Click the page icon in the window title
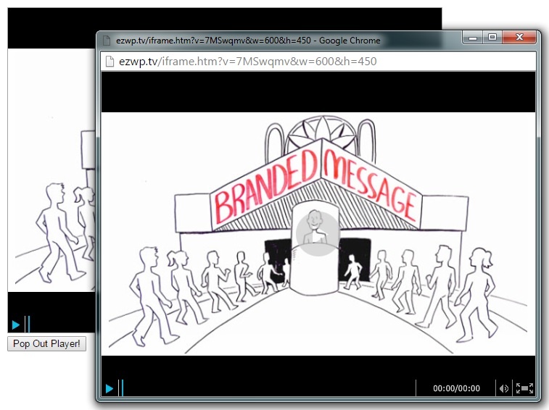Viewport: 549px width, 410px height. [107, 41]
